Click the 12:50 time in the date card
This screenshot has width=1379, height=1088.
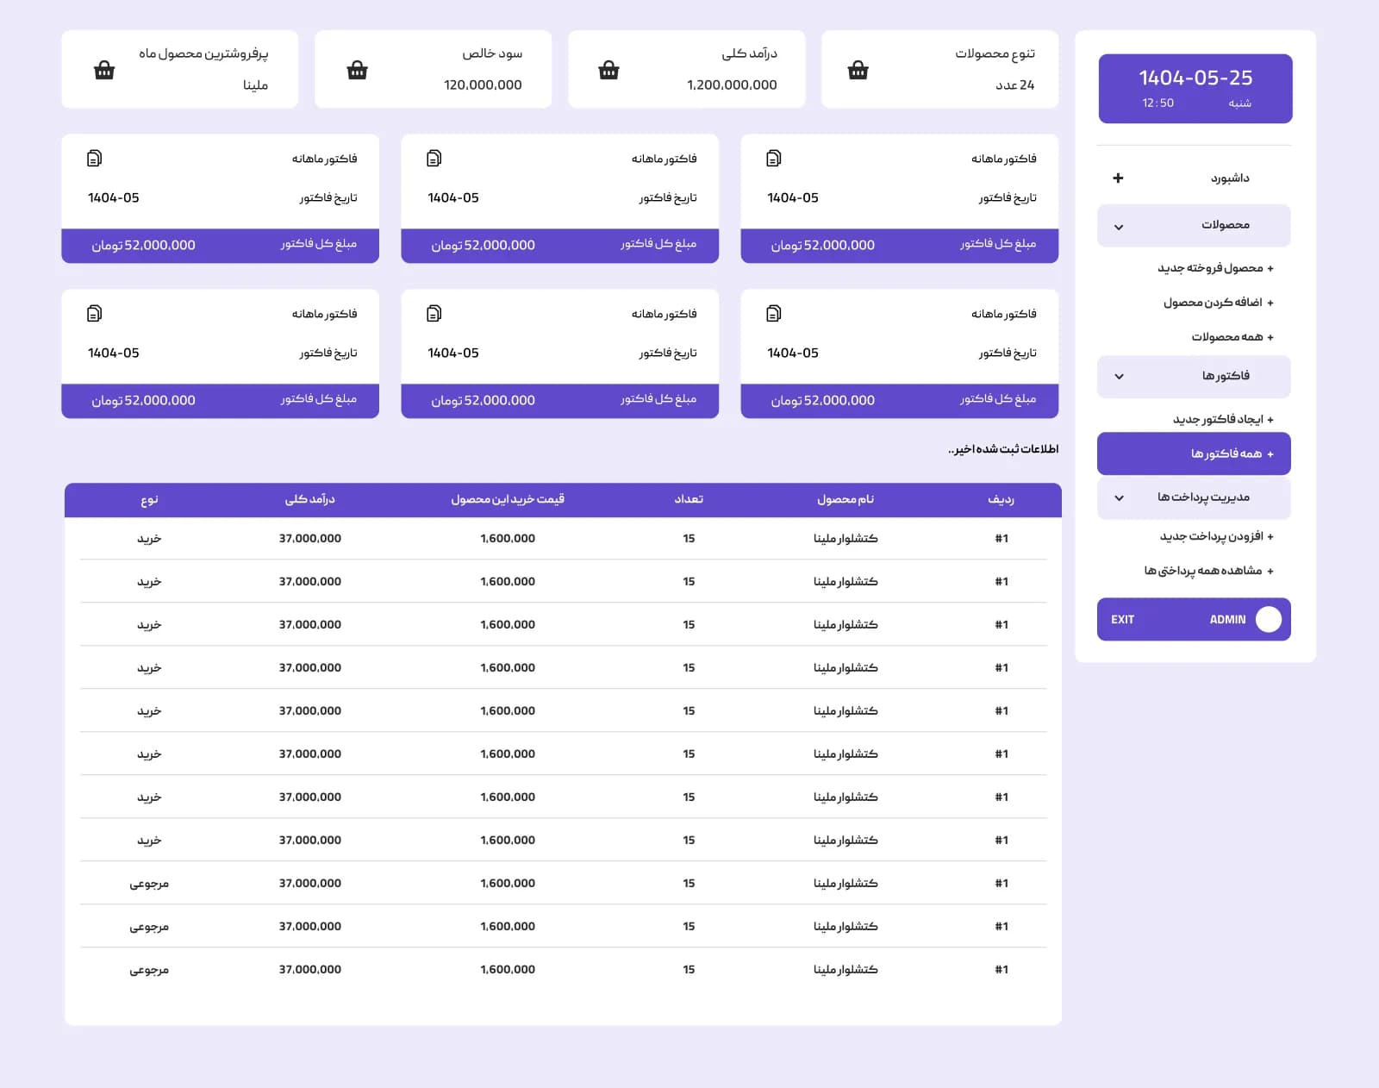click(1157, 103)
